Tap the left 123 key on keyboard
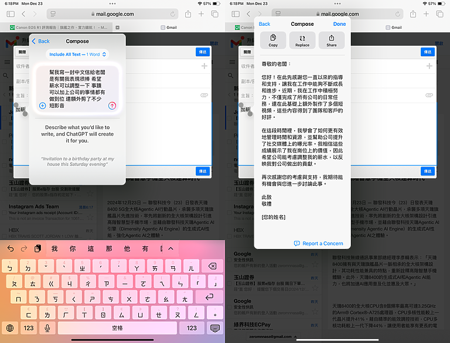This screenshot has width=450, height=343. pyautogui.click(x=28, y=328)
